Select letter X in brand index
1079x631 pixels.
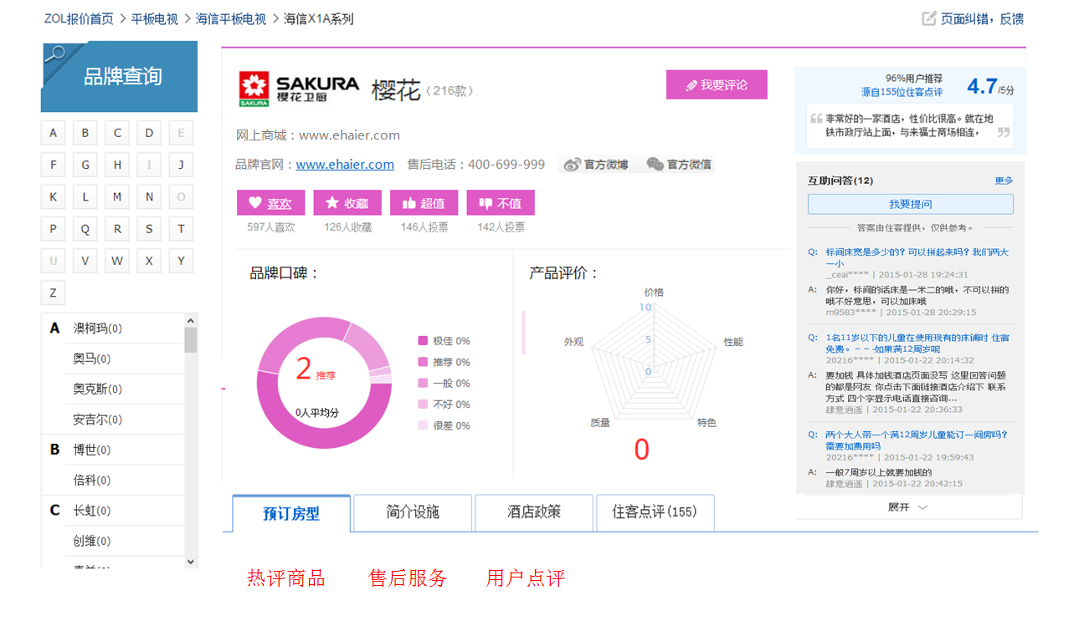pos(149,261)
